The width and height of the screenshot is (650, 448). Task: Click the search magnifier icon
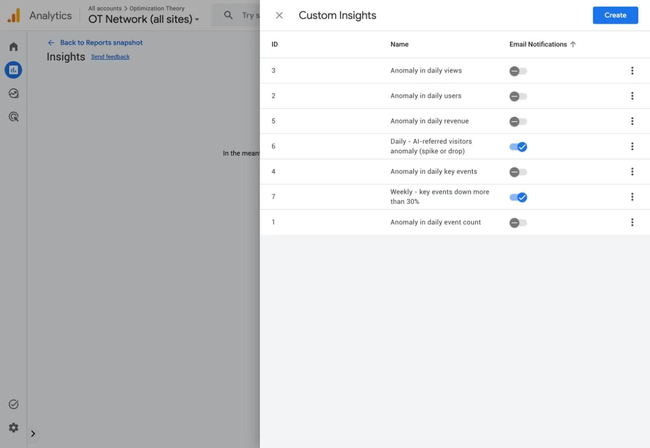(228, 15)
